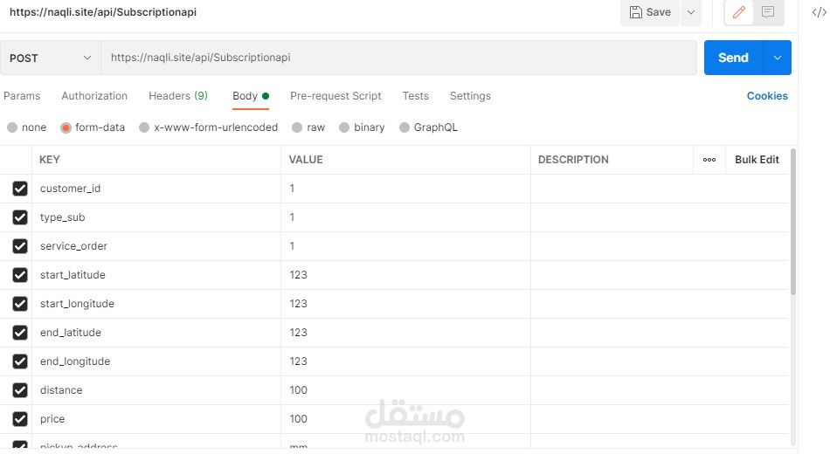Uncheck the distance row checkbox
This screenshot has width=830, height=454.
pyautogui.click(x=20, y=390)
